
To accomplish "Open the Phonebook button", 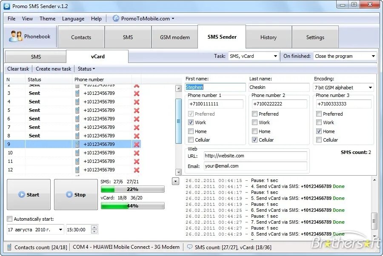I will click(x=30, y=37).
